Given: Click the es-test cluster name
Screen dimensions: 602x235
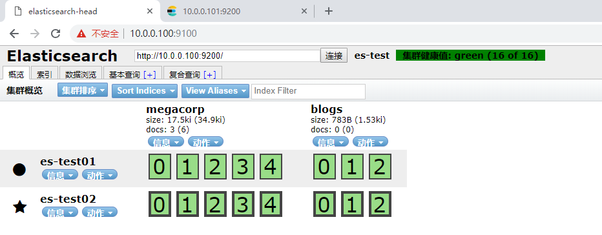Looking at the screenshot, I should click(x=371, y=56).
